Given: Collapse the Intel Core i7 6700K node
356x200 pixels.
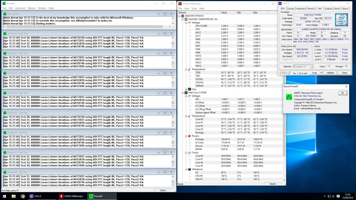Looking at the screenshot, I should pyautogui.click(x=183, y=92).
